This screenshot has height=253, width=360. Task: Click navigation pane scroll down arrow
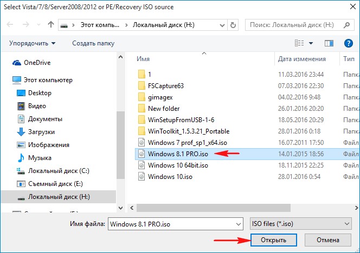[x=120, y=208]
